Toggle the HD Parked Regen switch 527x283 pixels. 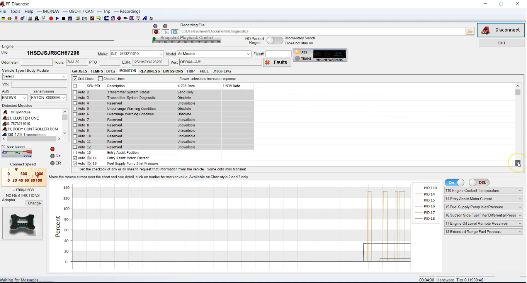pos(274,40)
